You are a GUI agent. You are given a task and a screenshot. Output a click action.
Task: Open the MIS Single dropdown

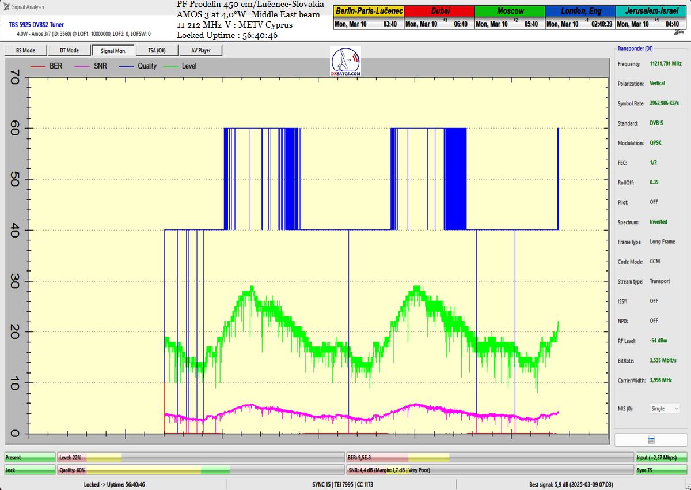(665, 409)
